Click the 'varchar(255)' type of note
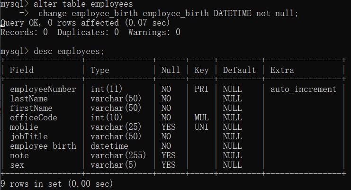This screenshot has width=351, height=190. click(118, 155)
